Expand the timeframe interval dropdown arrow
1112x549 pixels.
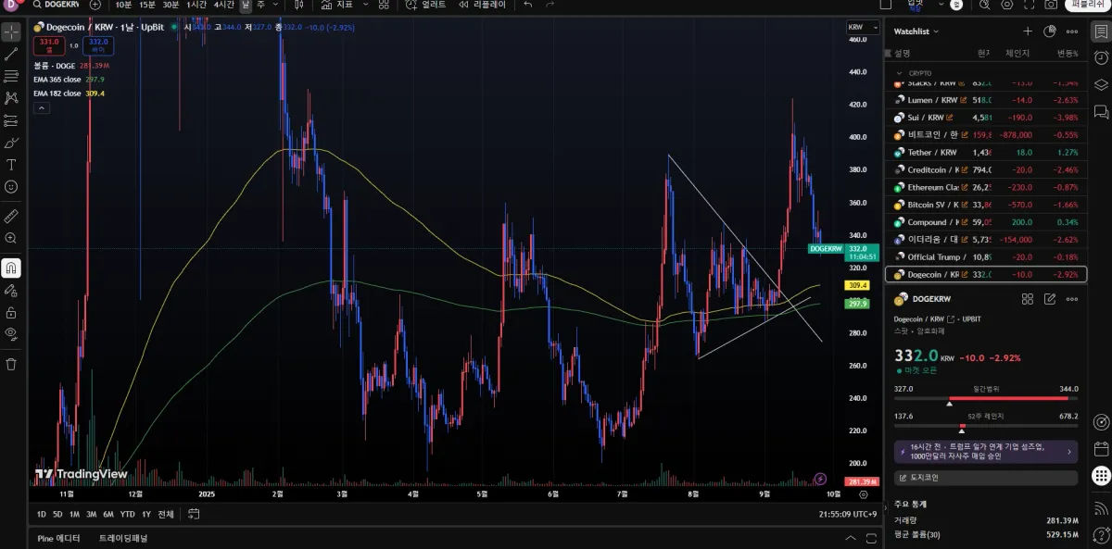(x=276, y=5)
